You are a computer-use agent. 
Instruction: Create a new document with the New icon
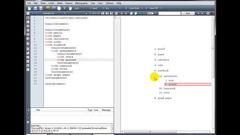click(x=30, y=8)
